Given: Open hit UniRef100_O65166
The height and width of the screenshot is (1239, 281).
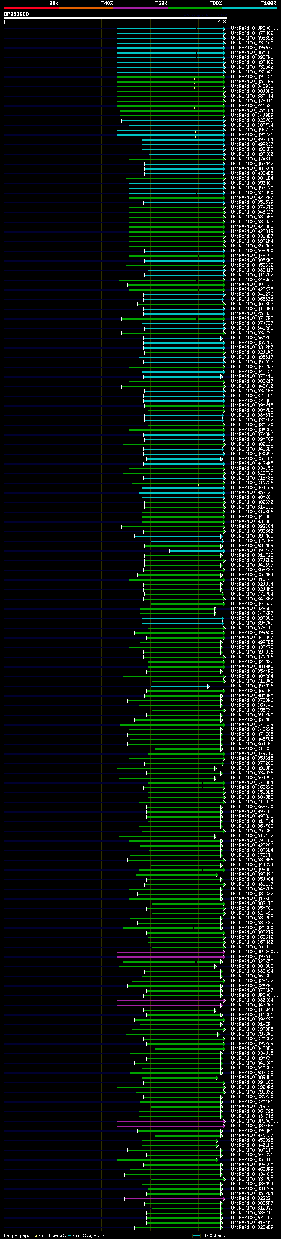Looking at the screenshot, I should (x=252, y=52).
